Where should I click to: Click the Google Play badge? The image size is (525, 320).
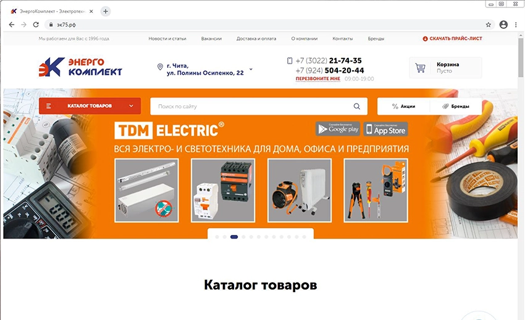(x=338, y=129)
